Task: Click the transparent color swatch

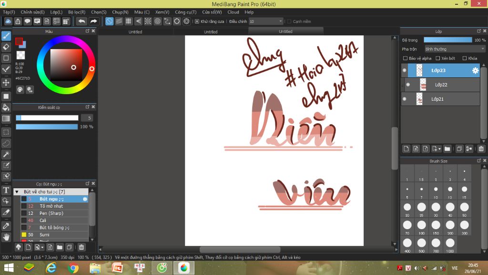Action: pos(20,55)
